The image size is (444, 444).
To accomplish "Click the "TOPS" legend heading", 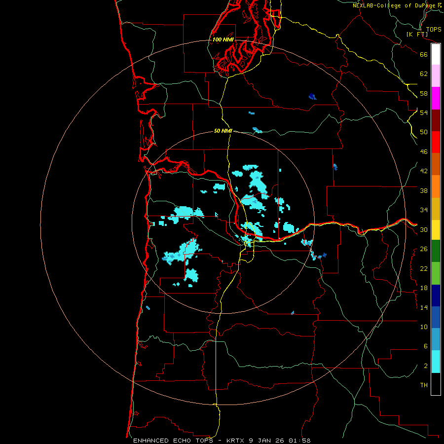I will coord(434,30).
